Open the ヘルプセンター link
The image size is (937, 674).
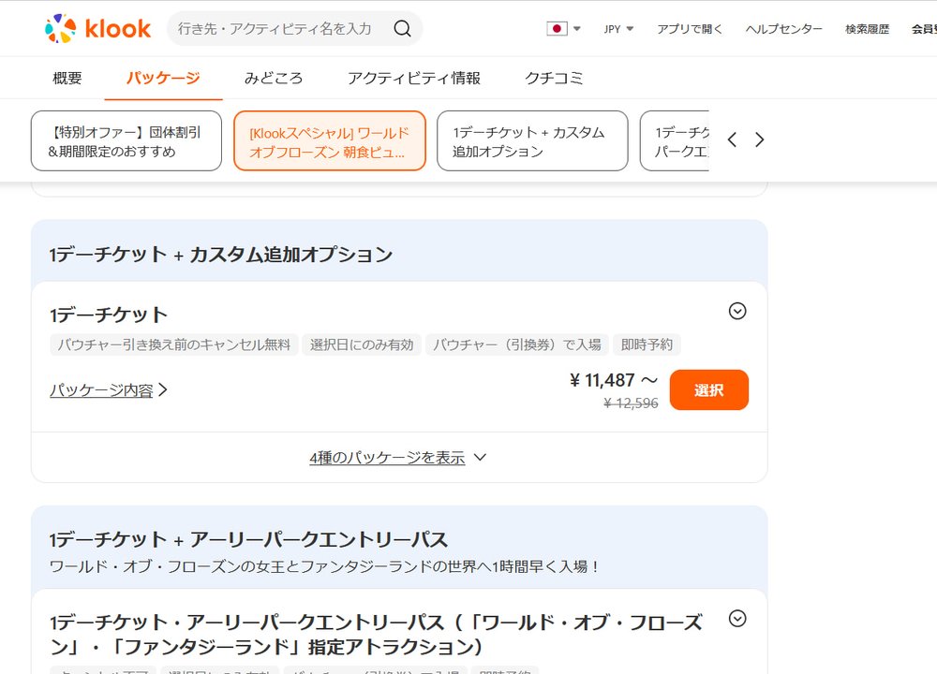pos(783,28)
